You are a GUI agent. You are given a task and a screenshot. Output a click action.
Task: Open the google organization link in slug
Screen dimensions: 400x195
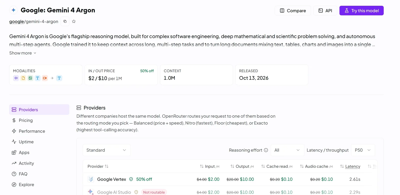tap(16, 21)
